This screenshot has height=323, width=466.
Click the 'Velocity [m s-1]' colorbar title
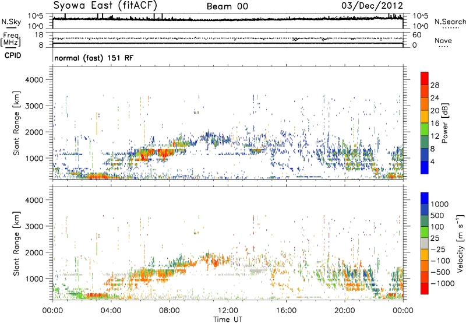[460, 243]
